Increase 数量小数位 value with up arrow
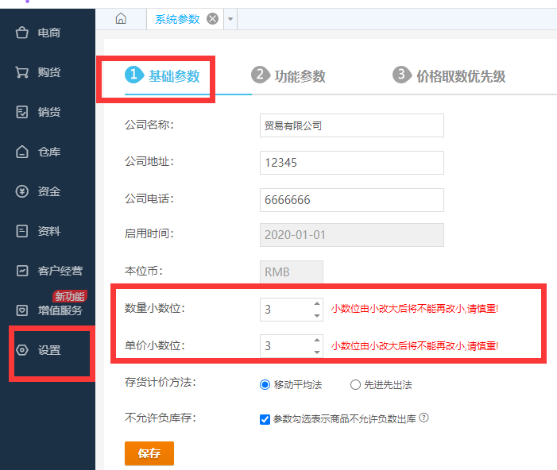This screenshot has width=557, height=470. (317, 304)
